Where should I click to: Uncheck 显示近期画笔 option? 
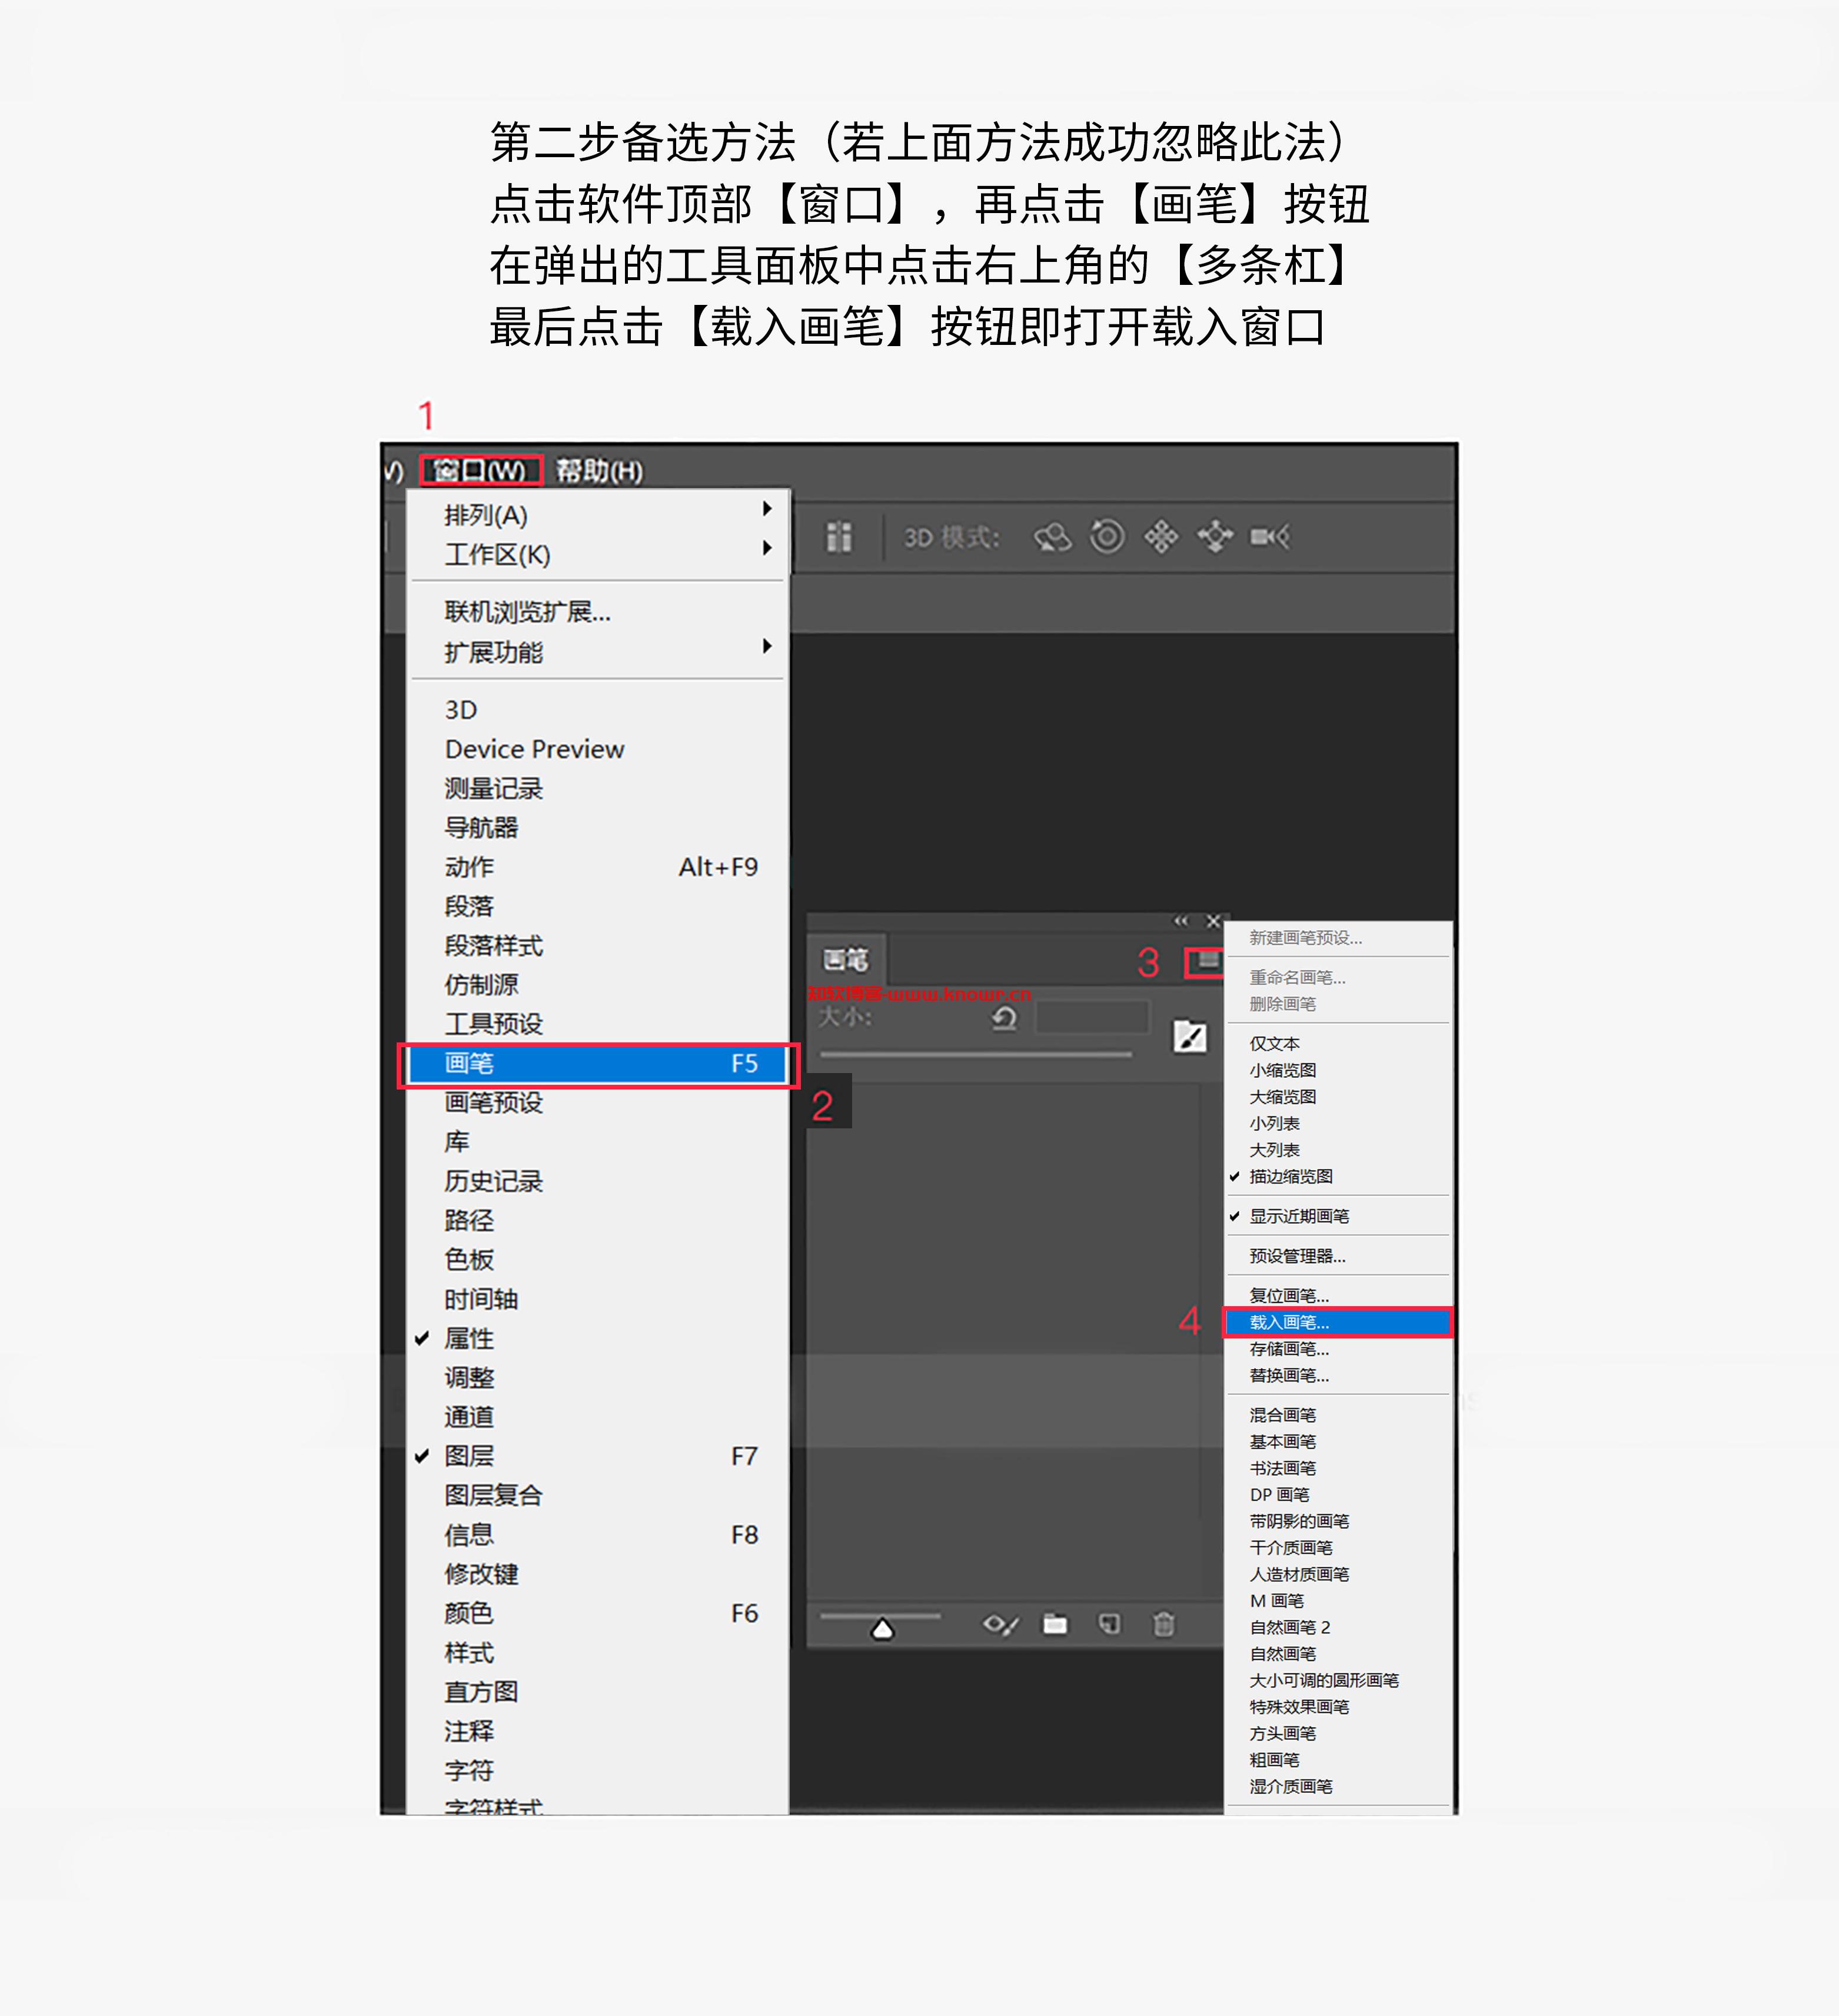point(1338,1216)
